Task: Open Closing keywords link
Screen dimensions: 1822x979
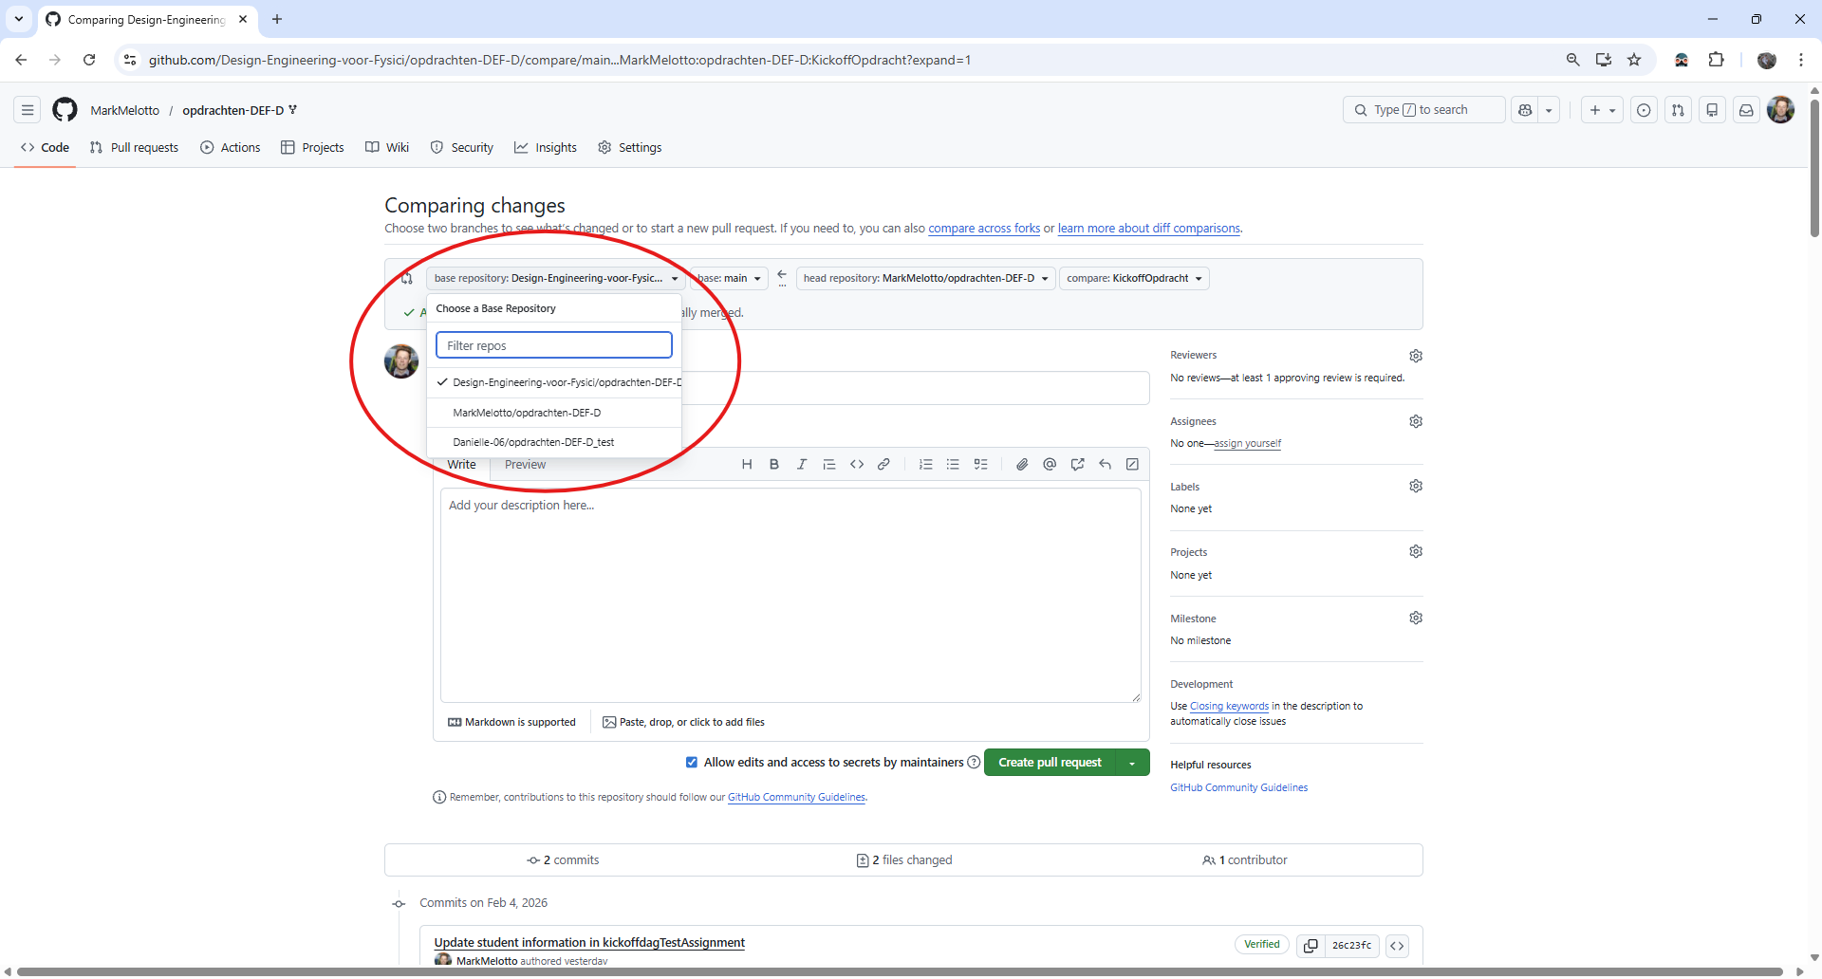Action: point(1229,706)
